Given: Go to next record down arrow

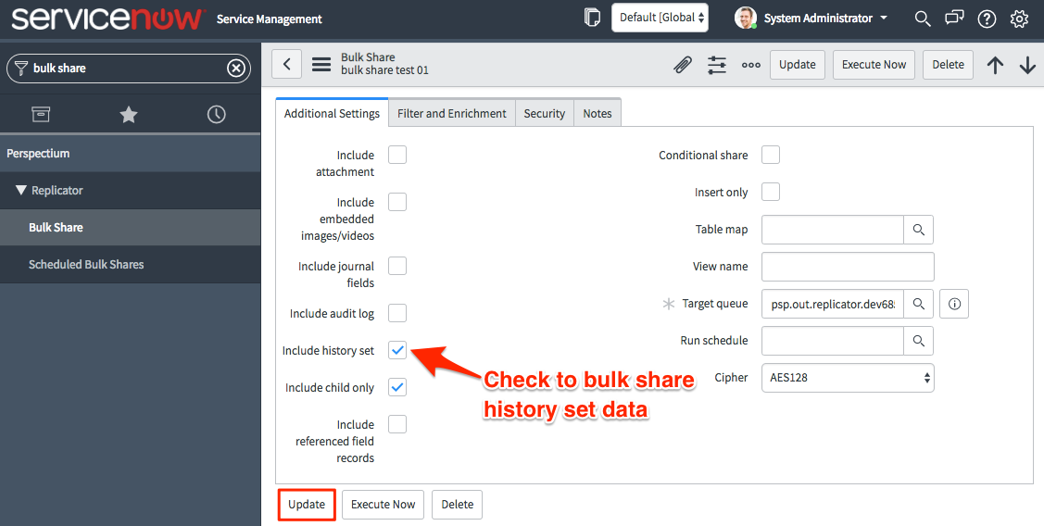Looking at the screenshot, I should pyautogui.click(x=1027, y=65).
